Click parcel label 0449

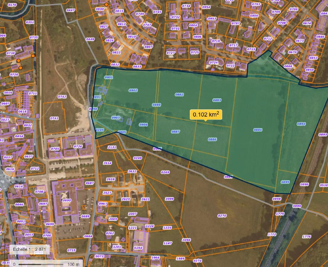90,39
